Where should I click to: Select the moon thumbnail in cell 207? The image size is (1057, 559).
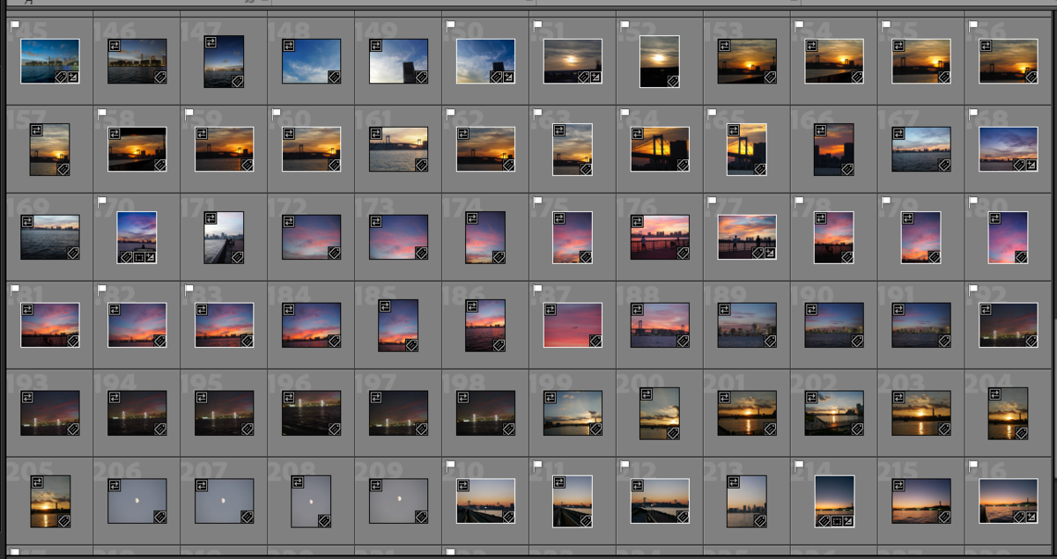coord(225,501)
